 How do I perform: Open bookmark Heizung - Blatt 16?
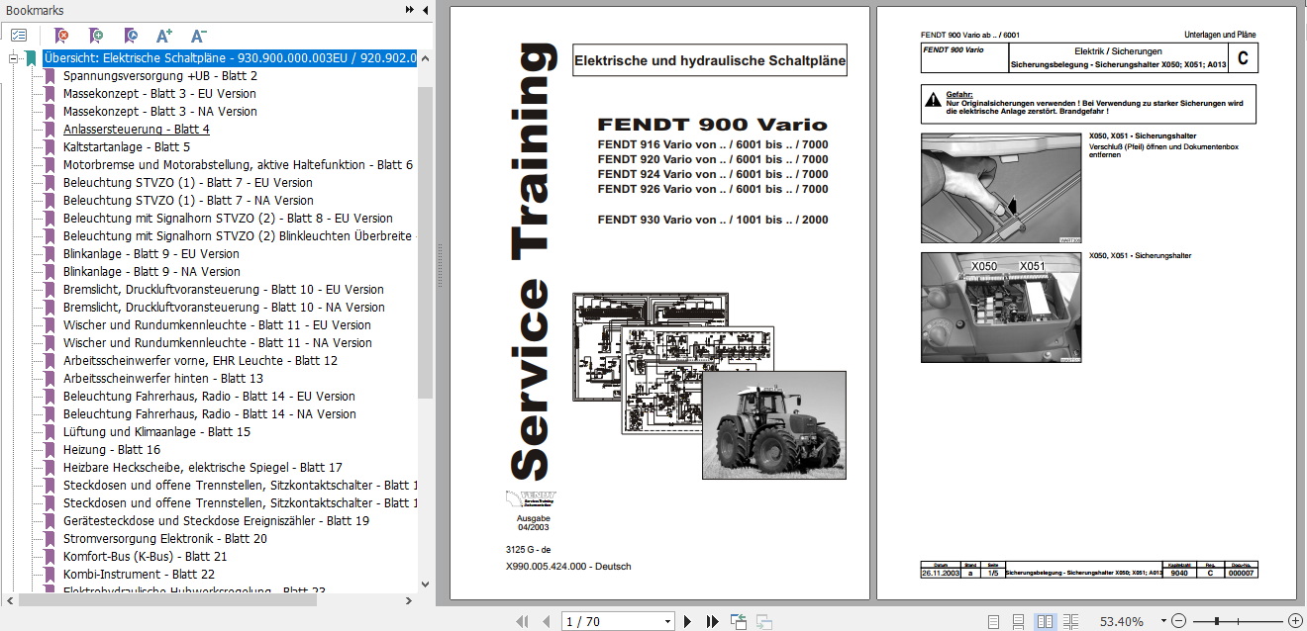point(112,449)
